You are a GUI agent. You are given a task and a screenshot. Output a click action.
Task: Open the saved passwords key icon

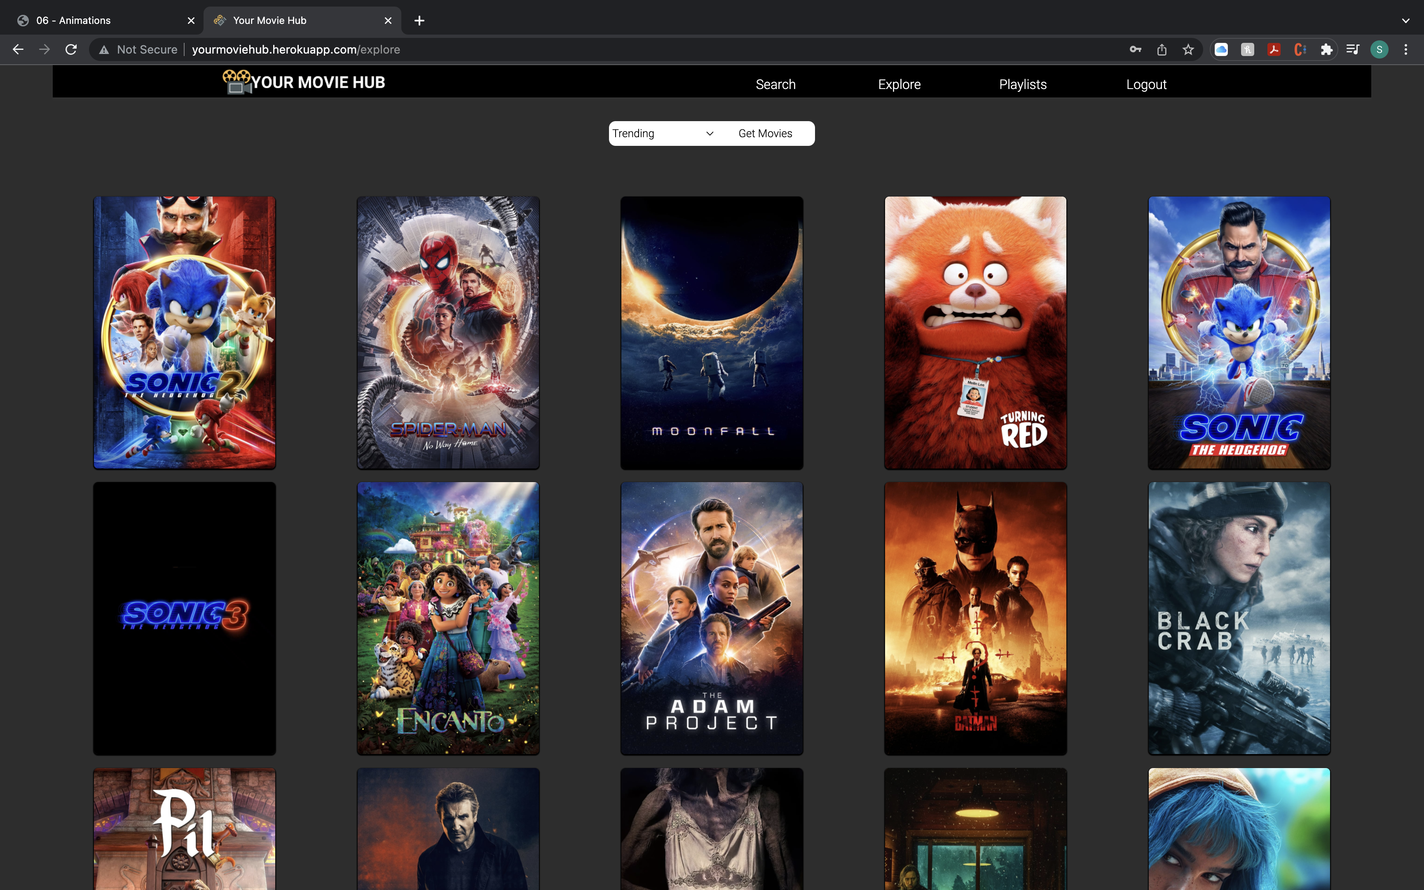pos(1136,49)
